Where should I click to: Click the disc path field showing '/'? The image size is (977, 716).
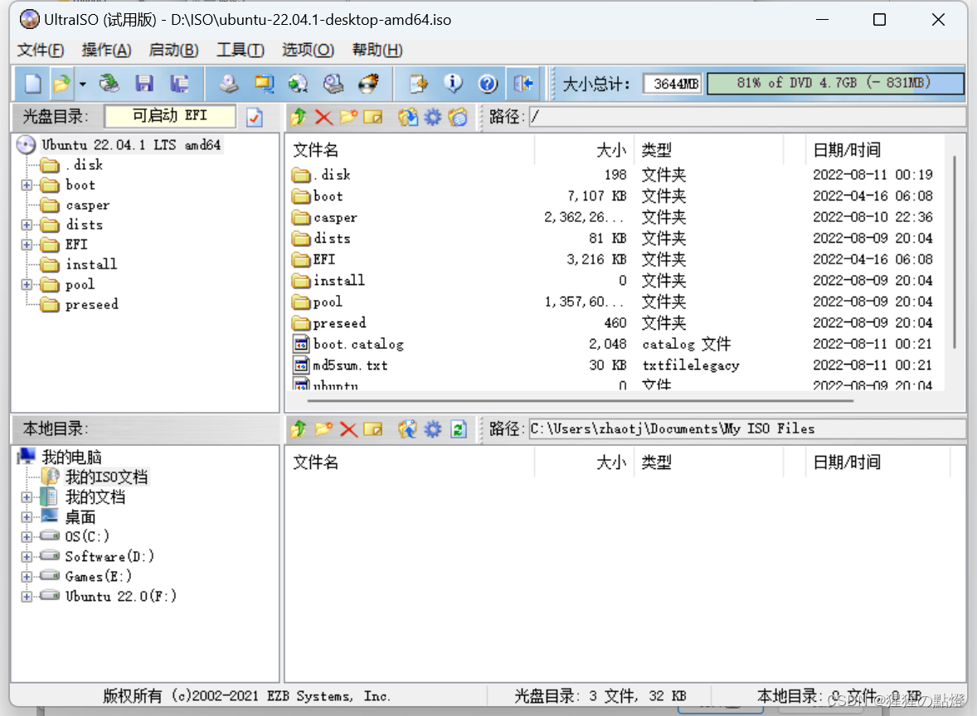click(747, 117)
